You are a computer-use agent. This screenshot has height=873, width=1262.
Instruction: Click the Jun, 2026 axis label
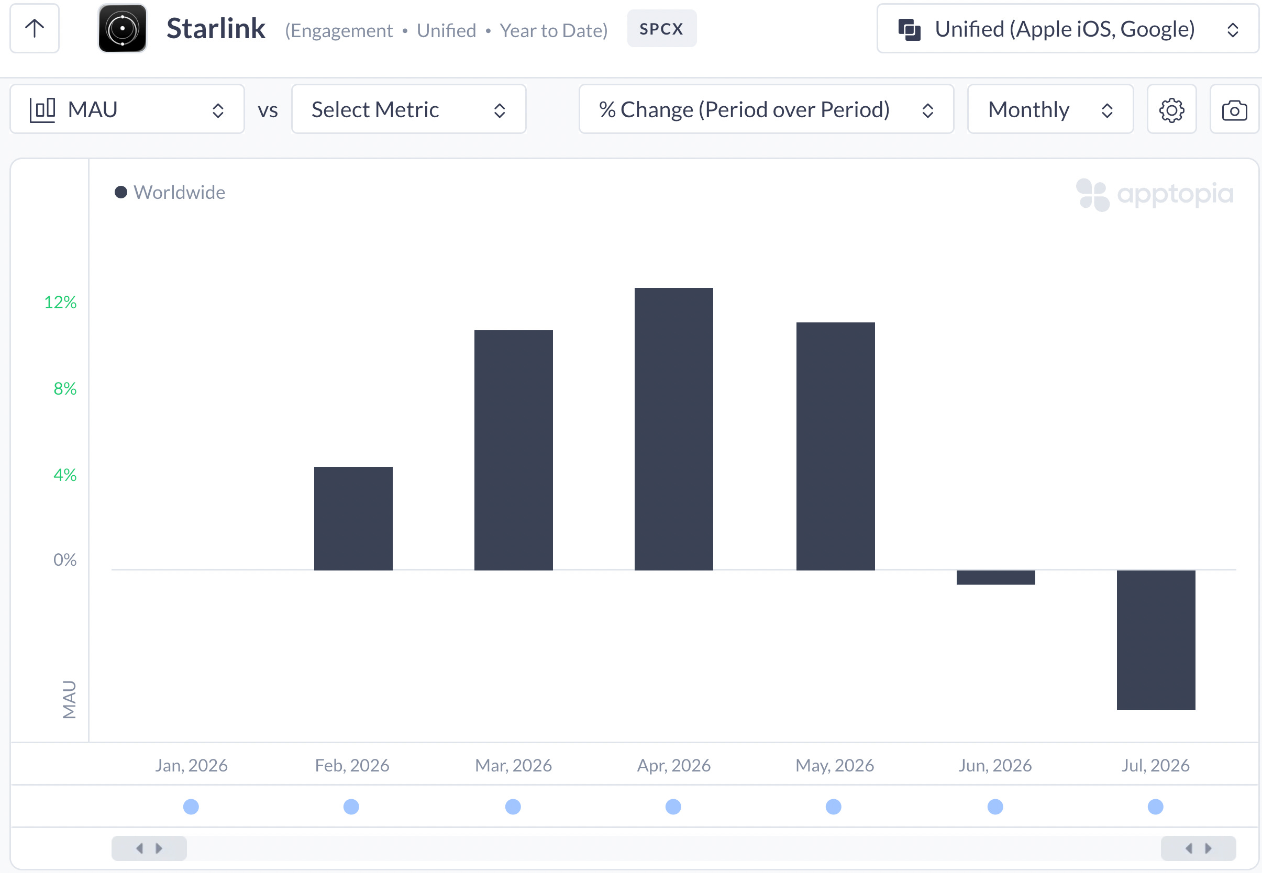click(x=995, y=765)
